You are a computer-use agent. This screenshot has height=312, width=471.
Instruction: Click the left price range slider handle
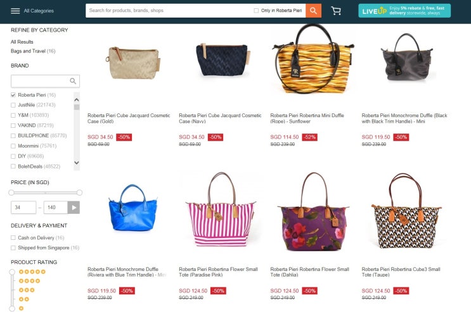click(x=11, y=192)
